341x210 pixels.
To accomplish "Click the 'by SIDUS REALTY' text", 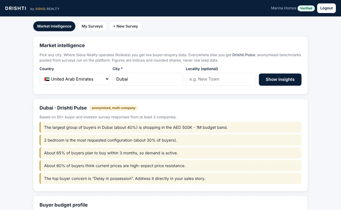I will (x=45, y=9).
